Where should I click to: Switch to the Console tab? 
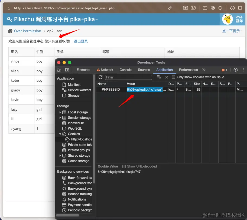pyautogui.click(x=125, y=70)
